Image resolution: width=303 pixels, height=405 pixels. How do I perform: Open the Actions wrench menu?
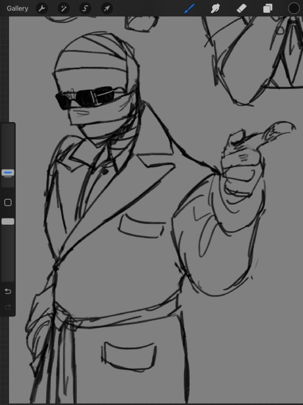pos(42,9)
